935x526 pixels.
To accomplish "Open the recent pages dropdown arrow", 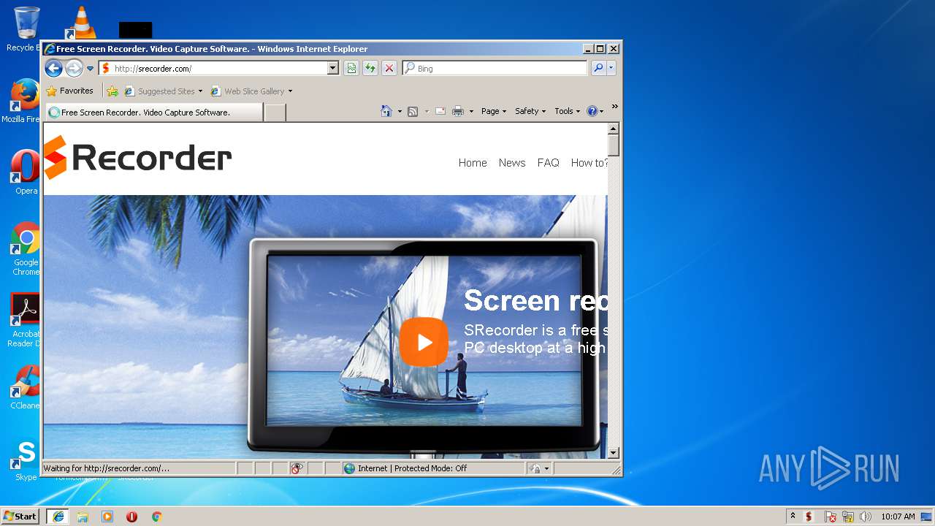I will click(x=91, y=69).
